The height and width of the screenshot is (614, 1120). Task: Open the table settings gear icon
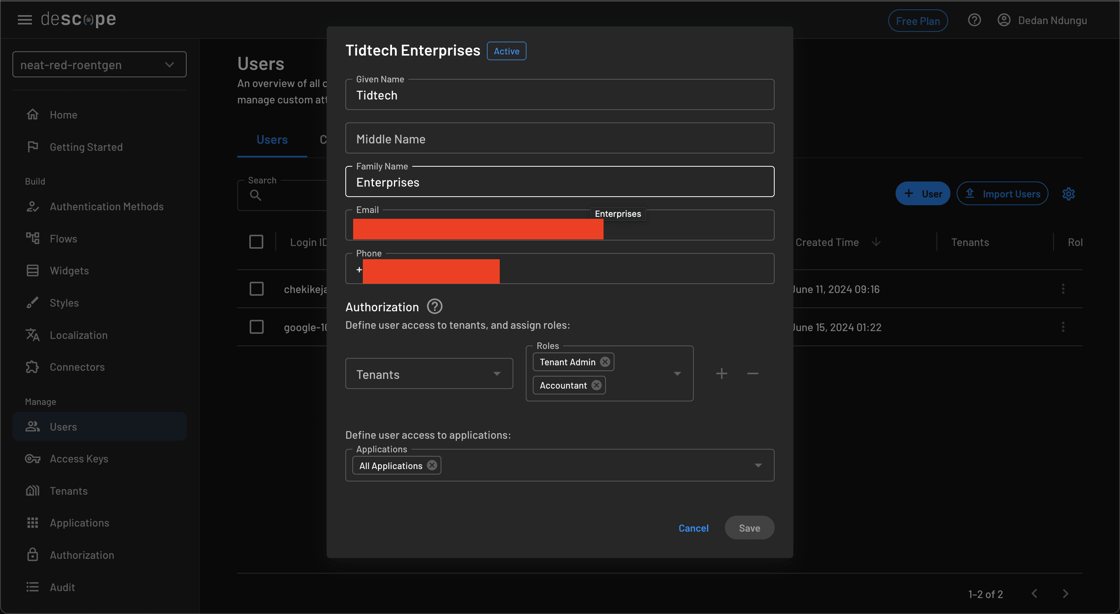[1068, 194]
